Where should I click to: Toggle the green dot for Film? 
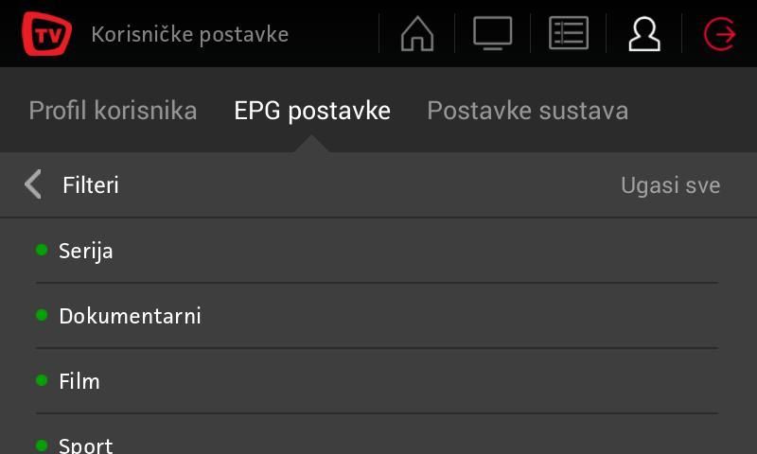point(42,380)
